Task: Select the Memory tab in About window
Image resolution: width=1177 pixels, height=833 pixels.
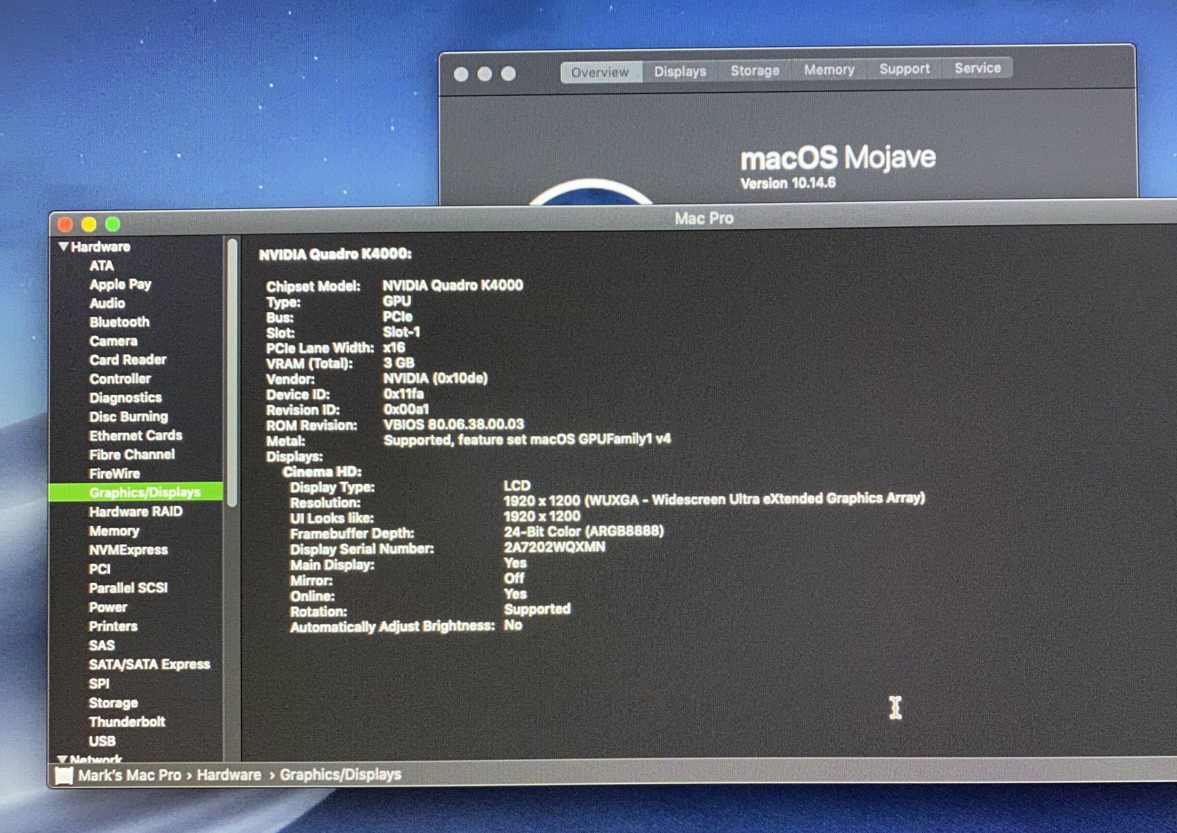Action: (829, 70)
